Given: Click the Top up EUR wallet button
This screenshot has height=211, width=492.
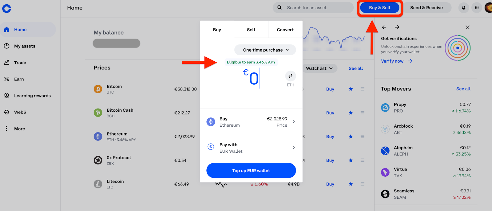Looking at the screenshot, I should tap(251, 171).
